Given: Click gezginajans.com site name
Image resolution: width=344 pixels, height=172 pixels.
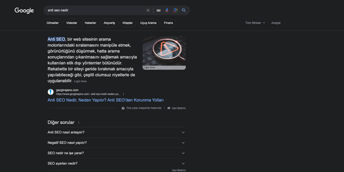Looking at the screenshot, I should pos(67,90).
